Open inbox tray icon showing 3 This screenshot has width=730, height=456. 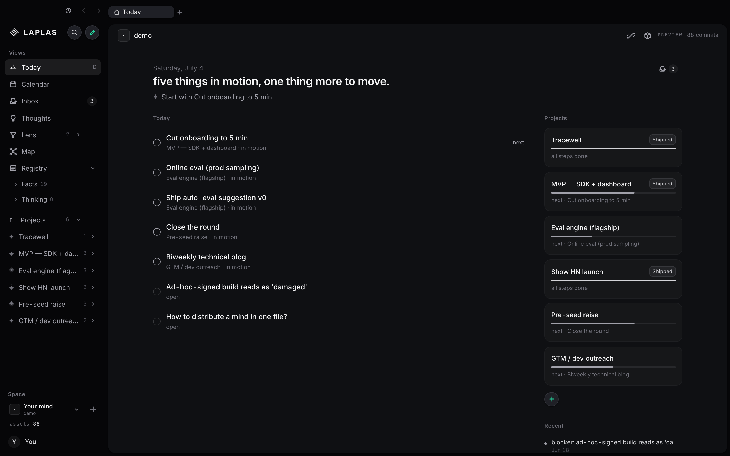[x=662, y=69]
